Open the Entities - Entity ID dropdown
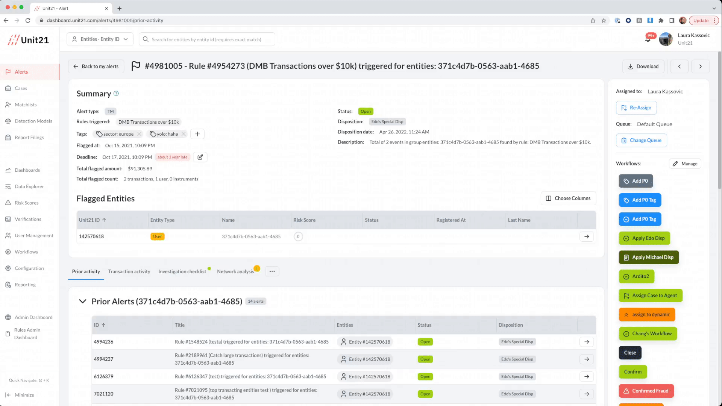 100,39
